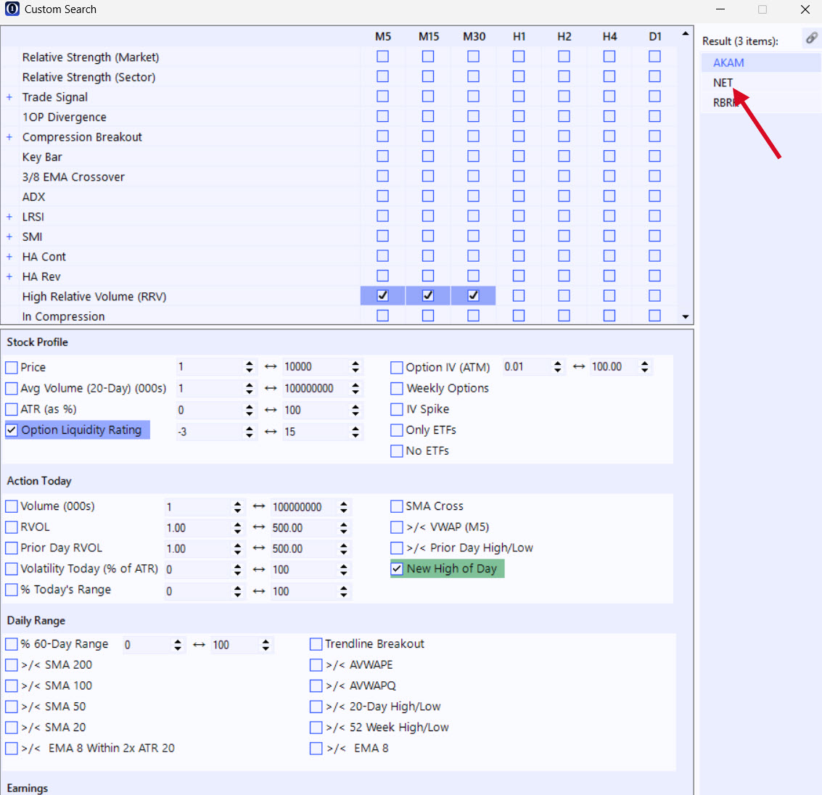The height and width of the screenshot is (795, 822).
Task: Expand the Compression Breakout row
Action: click(x=9, y=137)
